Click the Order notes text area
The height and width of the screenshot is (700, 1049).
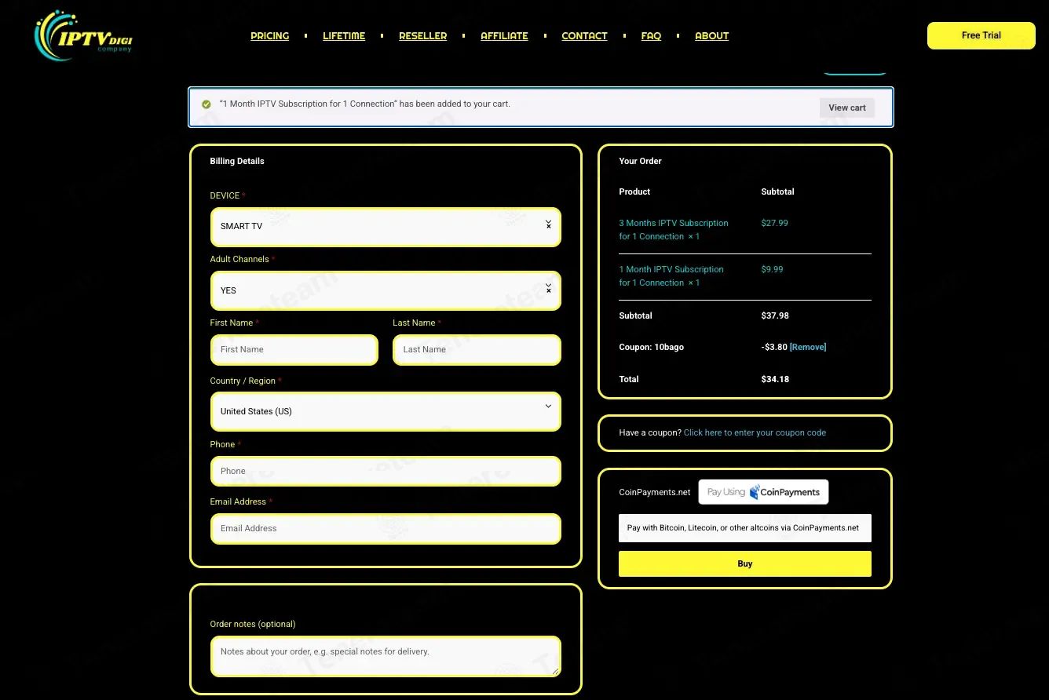386,656
